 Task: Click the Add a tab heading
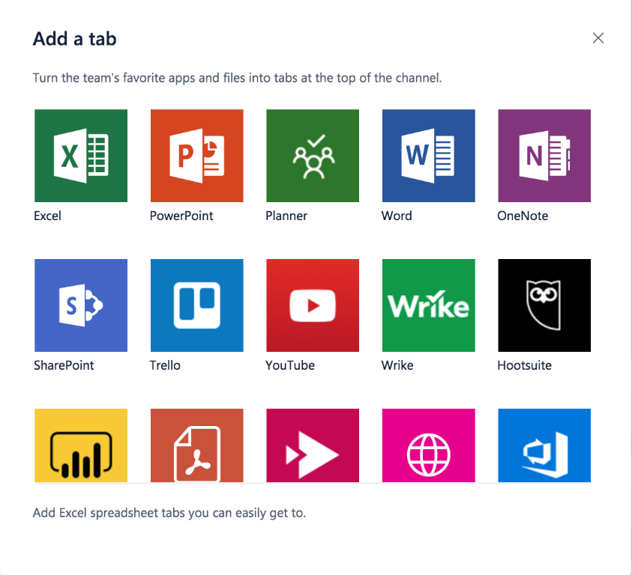[74, 39]
